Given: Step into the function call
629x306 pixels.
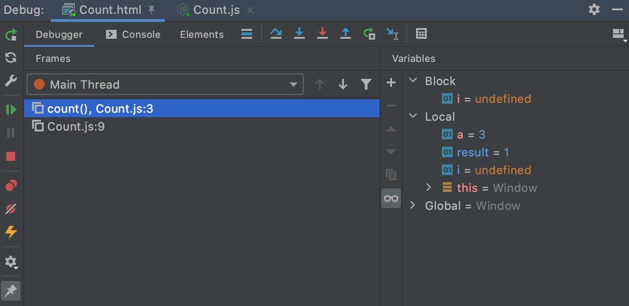Looking at the screenshot, I should tap(299, 33).
